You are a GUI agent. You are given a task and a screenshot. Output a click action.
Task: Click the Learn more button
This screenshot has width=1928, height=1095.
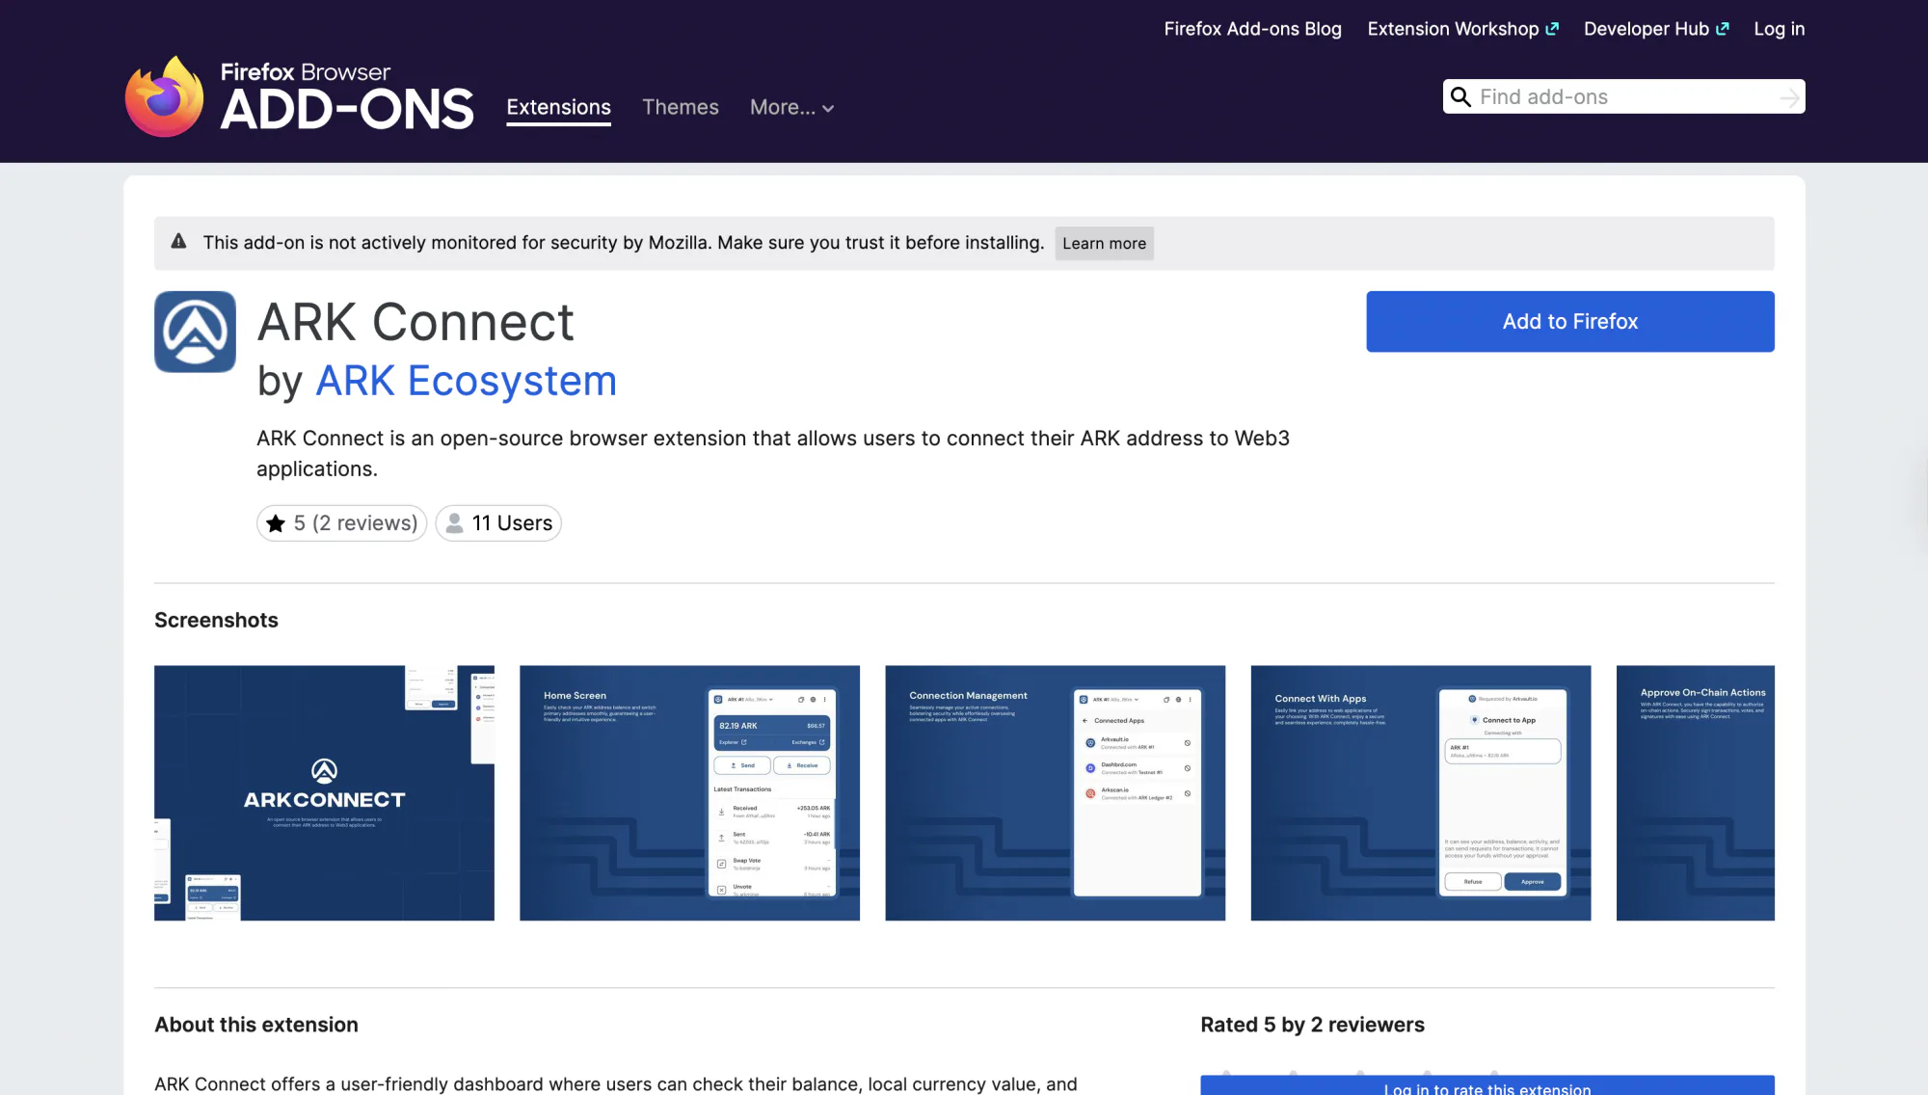(1105, 244)
